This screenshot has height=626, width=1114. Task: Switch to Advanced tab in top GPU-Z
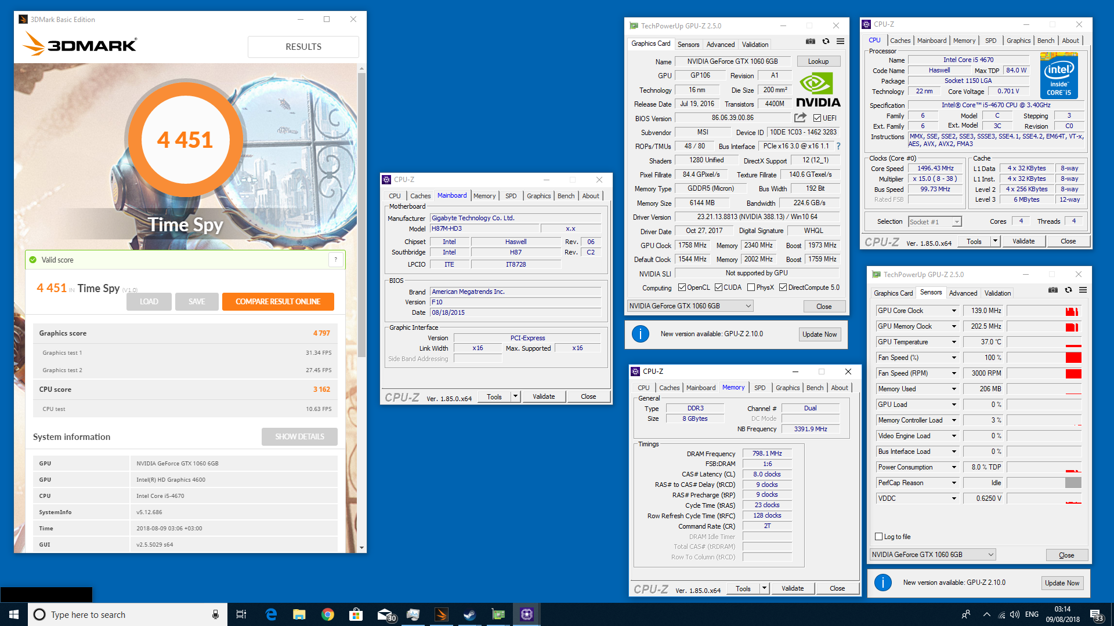pyautogui.click(x=721, y=45)
